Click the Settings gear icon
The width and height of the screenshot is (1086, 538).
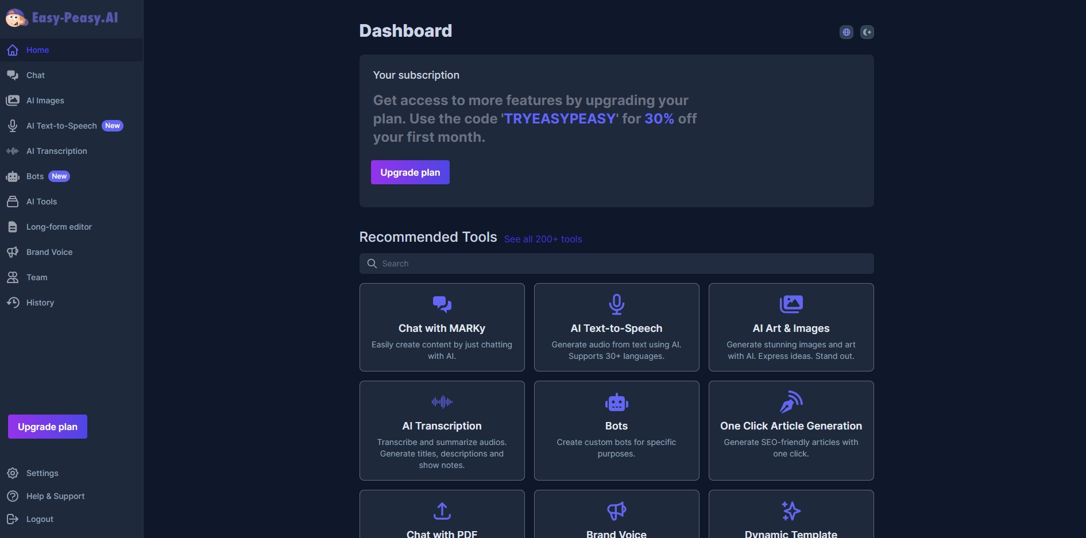click(x=13, y=473)
